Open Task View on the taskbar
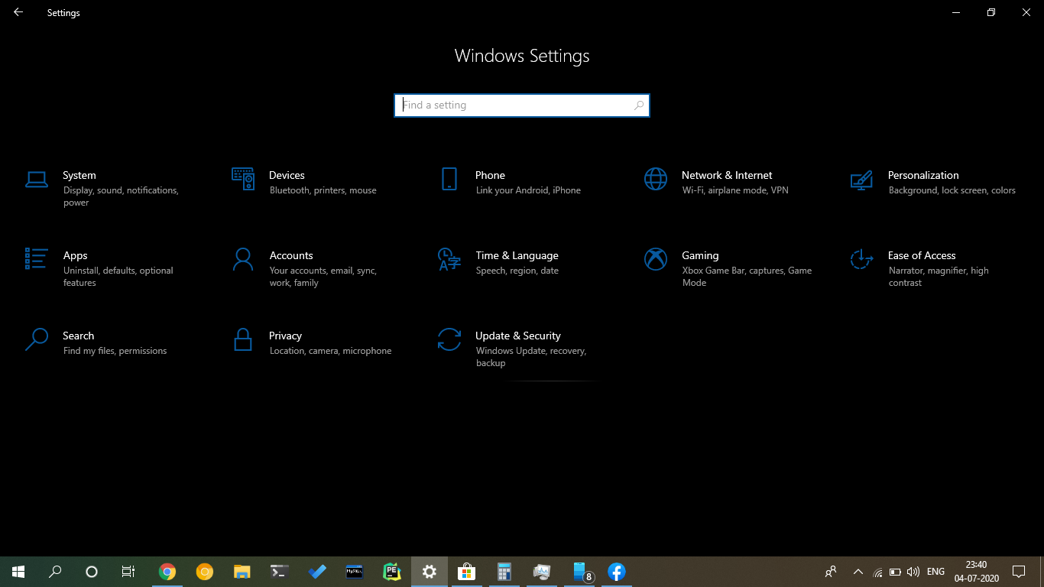The image size is (1044, 587). click(x=128, y=572)
